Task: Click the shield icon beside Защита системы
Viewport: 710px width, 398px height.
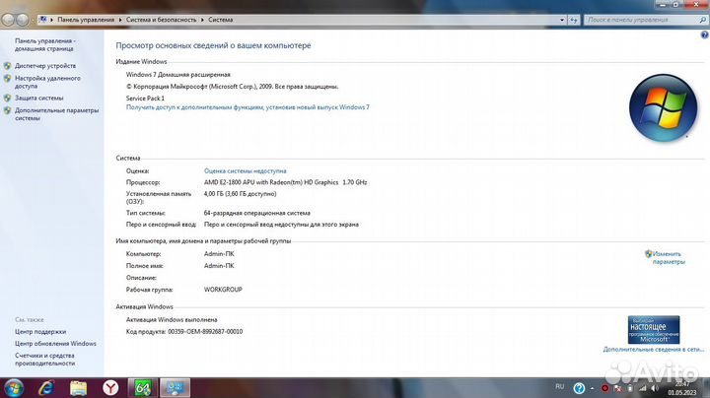Action: [x=7, y=98]
